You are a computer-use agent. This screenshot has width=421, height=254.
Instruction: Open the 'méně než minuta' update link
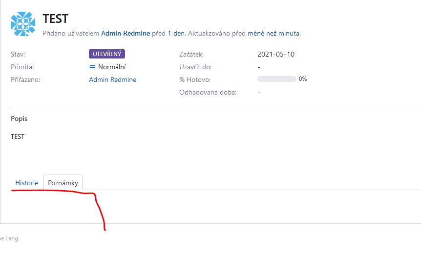[x=274, y=34]
